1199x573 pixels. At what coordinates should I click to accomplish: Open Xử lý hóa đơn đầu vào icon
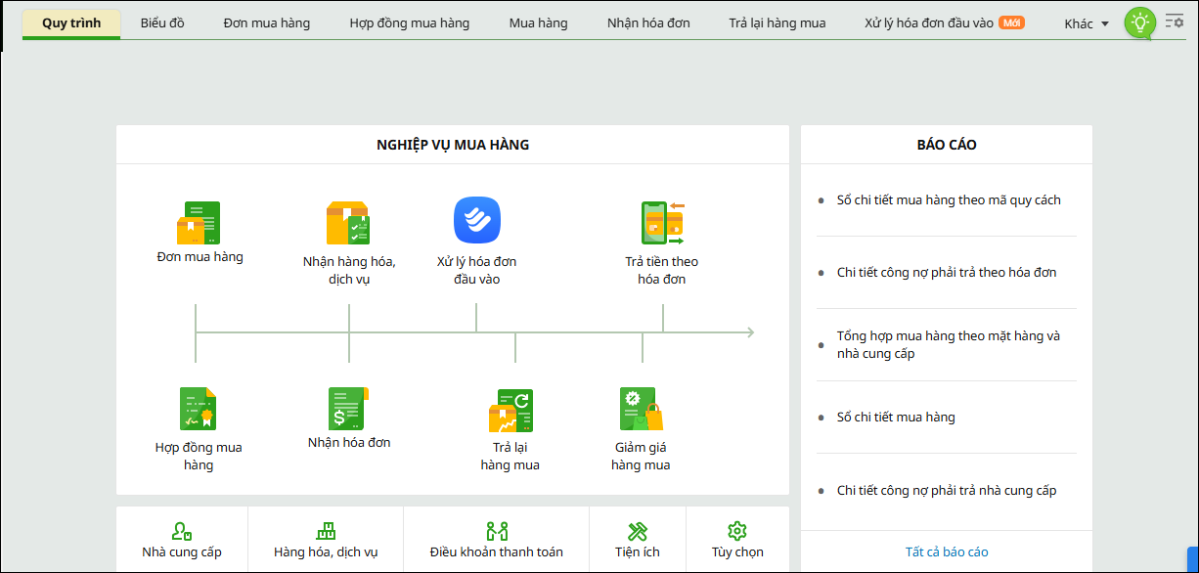pos(476,221)
